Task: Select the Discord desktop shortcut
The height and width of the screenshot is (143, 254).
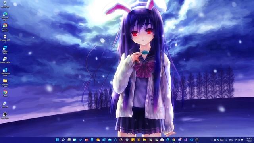Action: pyautogui.click(x=5, y=104)
